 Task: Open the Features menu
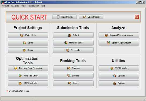(15, 6)
